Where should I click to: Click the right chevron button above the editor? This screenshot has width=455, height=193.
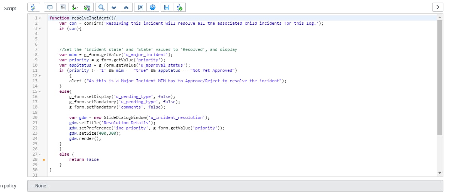tap(438, 7)
